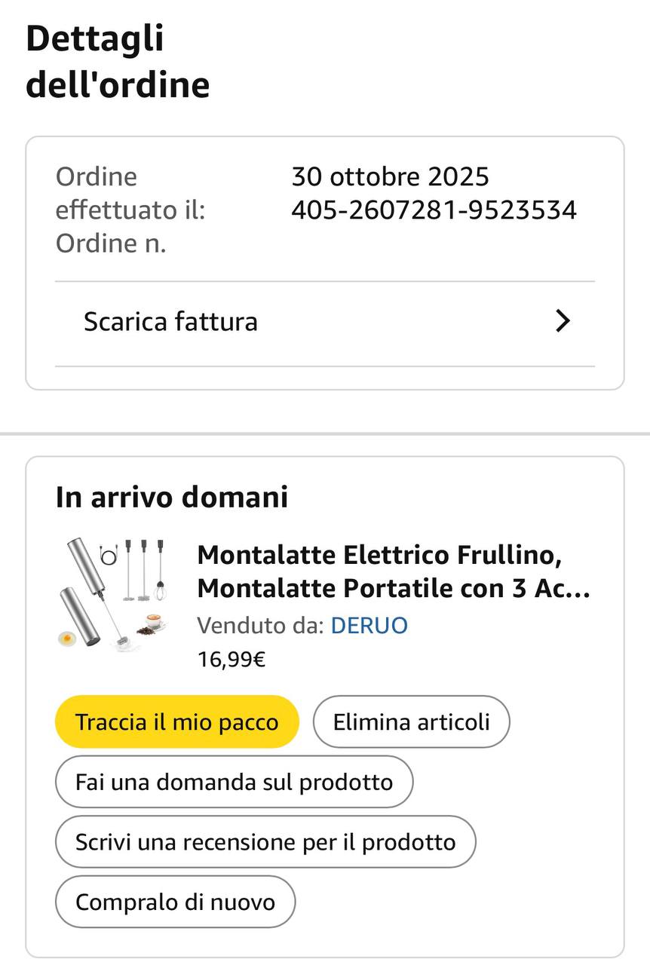Open the Scarica fattura invoice row
650x965 pixels.
pos(170,322)
